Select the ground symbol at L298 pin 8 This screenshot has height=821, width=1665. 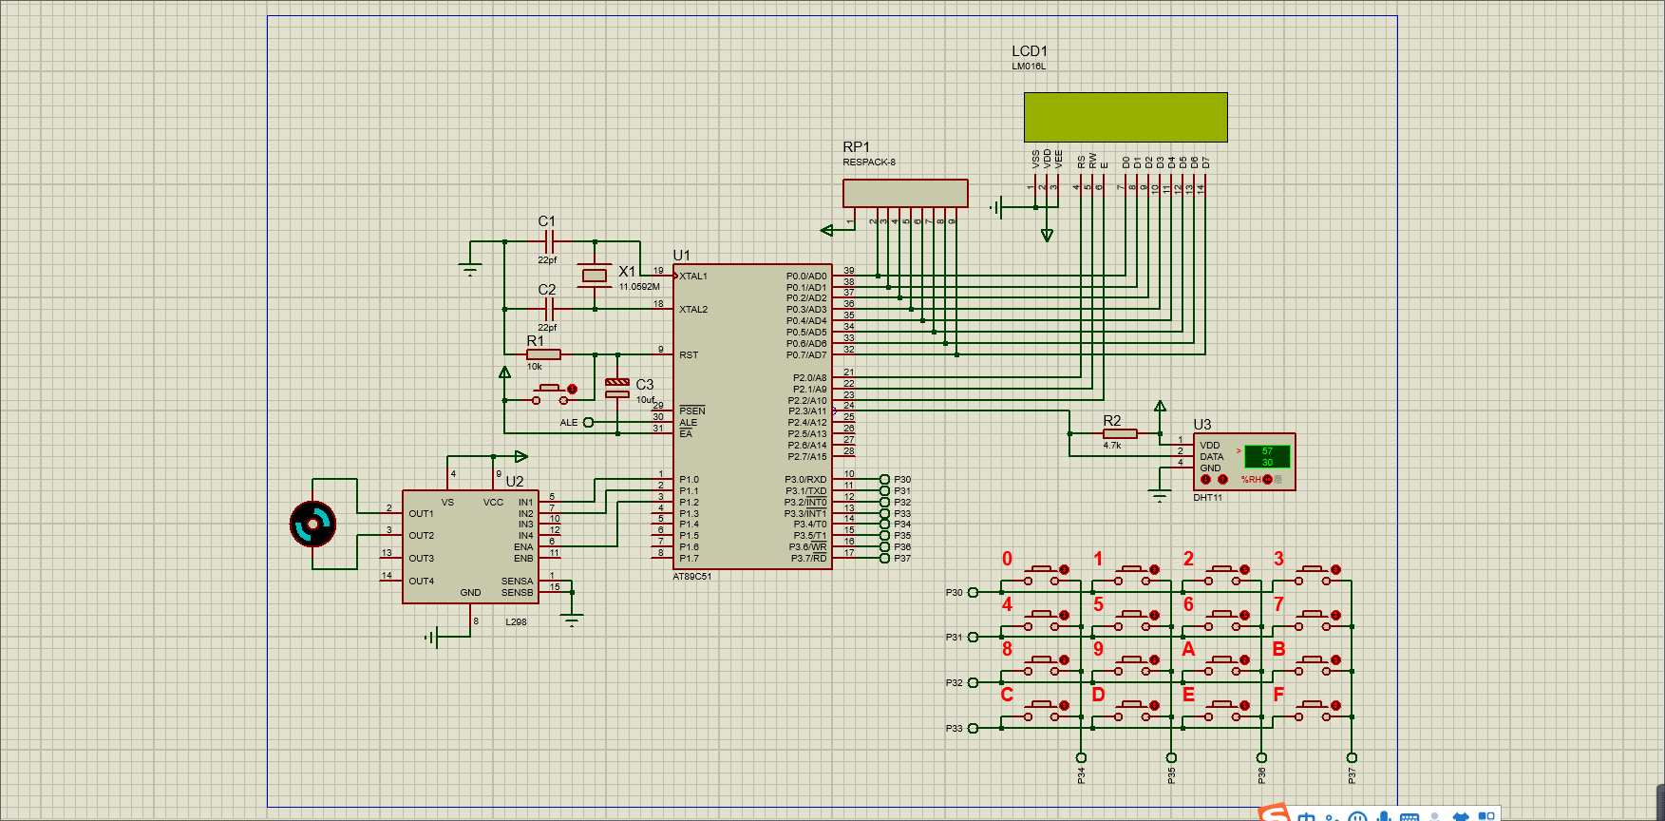432,637
